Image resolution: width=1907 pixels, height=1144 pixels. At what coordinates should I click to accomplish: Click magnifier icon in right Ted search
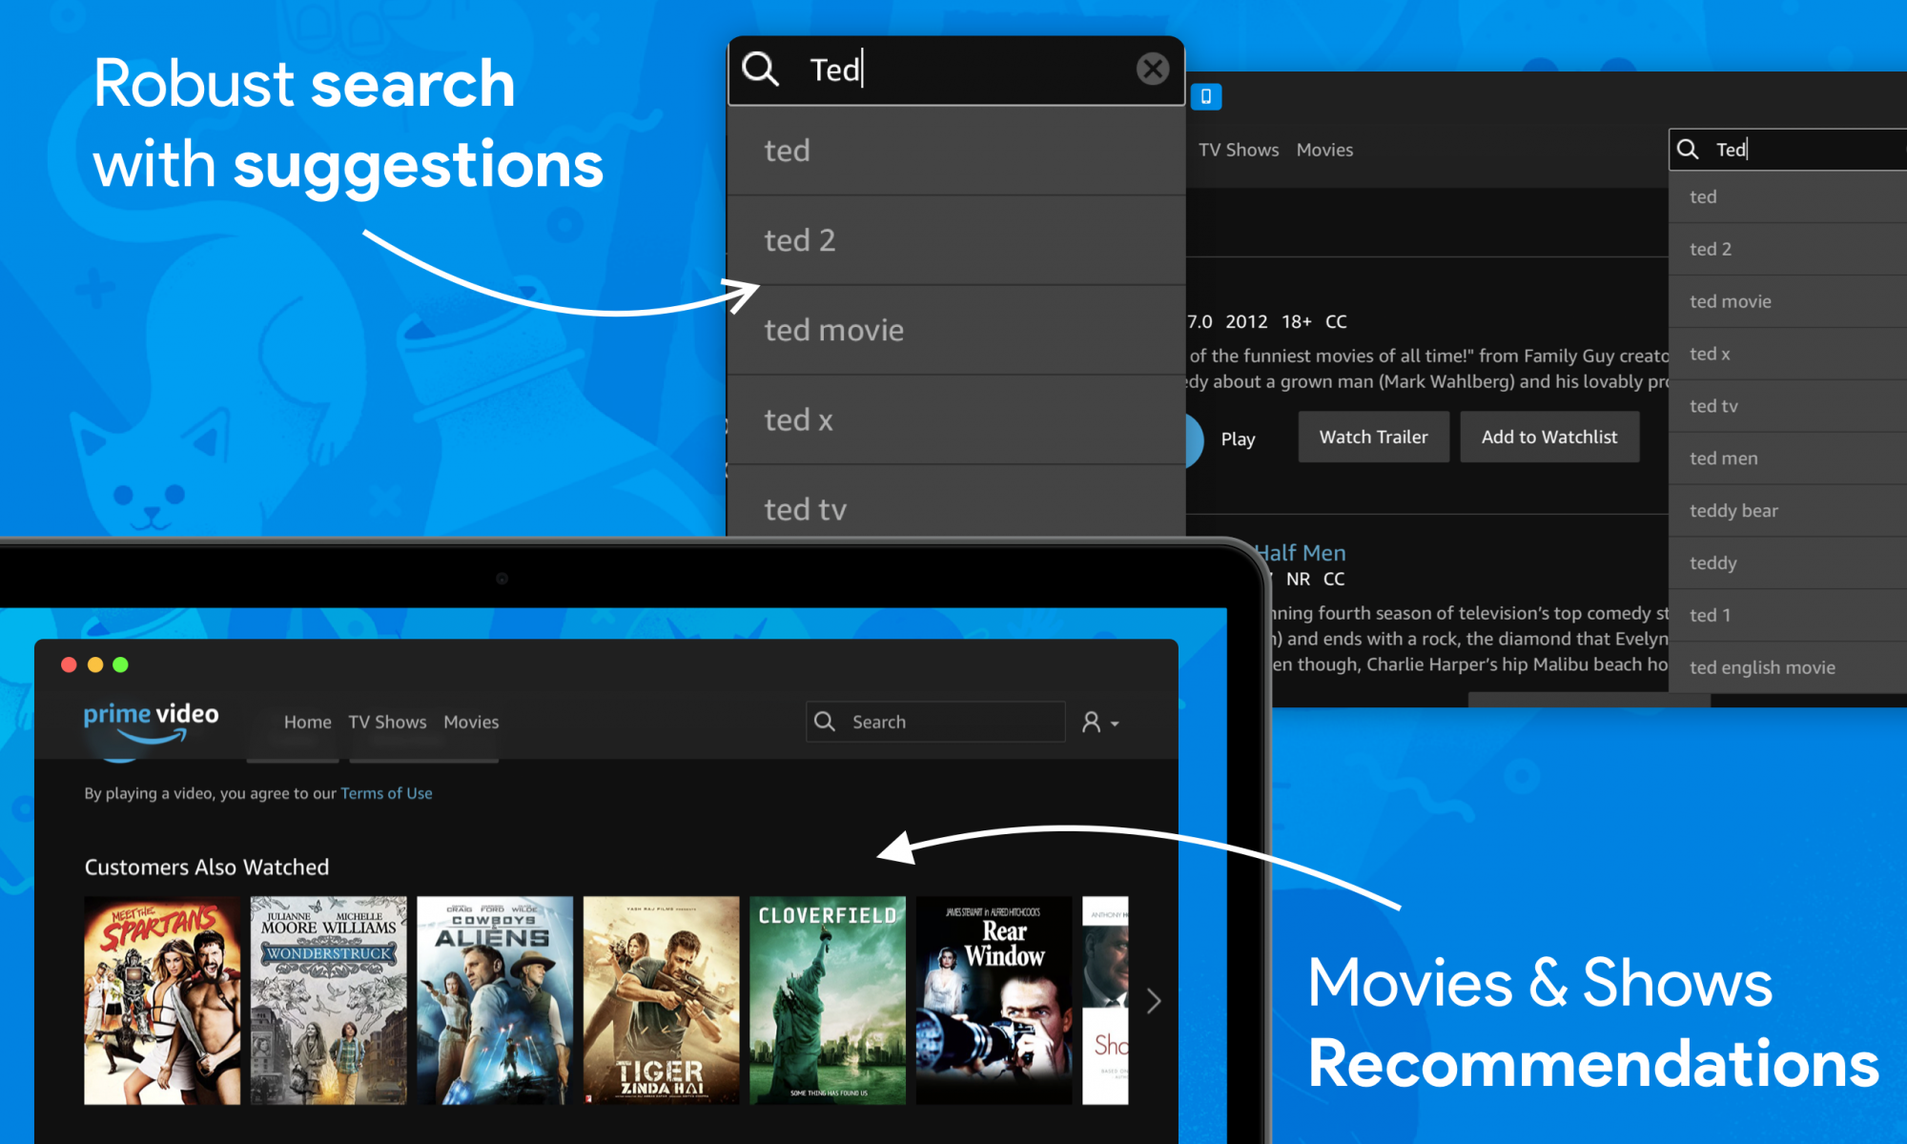tap(1688, 150)
